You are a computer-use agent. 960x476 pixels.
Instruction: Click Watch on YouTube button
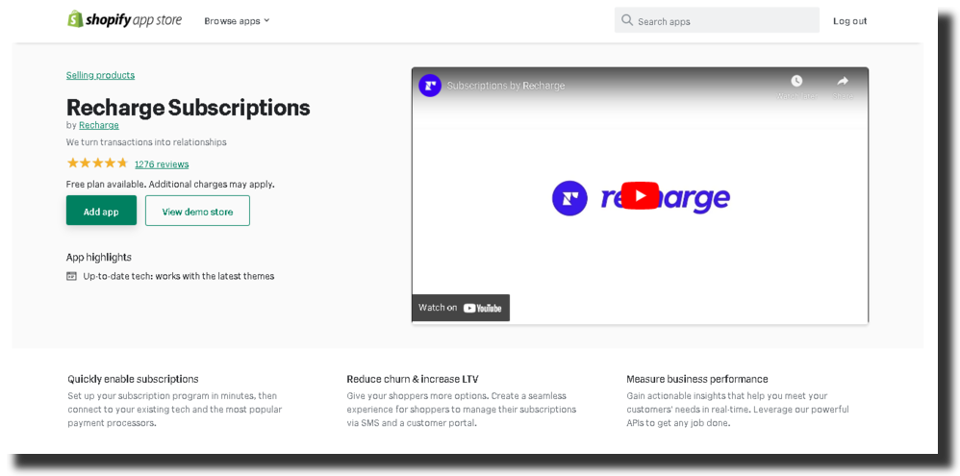461,308
